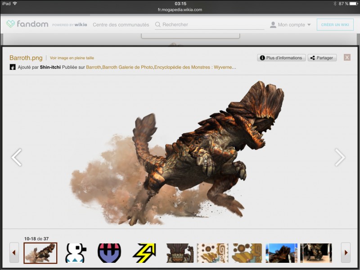Click the main Barroth image
This screenshot has width=360, height=270.
(177, 153)
